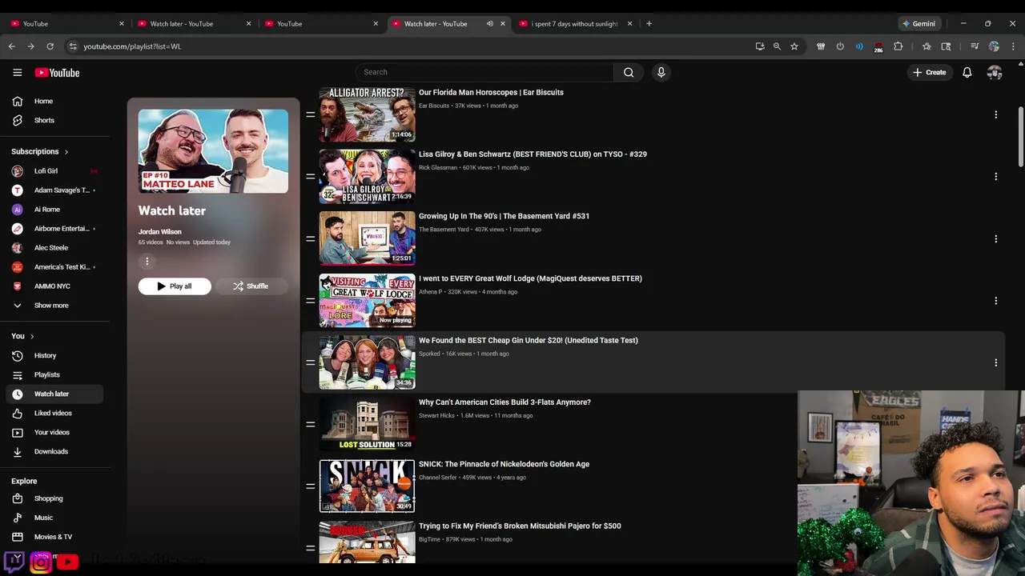This screenshot has height=576, width=1025.
Task: Open Shopping under Explore
Action: 54,498
